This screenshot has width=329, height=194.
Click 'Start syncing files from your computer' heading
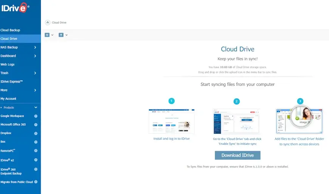[x=237, y=84]
